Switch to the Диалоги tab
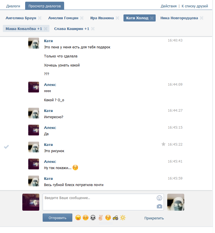The height and width of the screenshot is (233, 215). tap(13, 6)
